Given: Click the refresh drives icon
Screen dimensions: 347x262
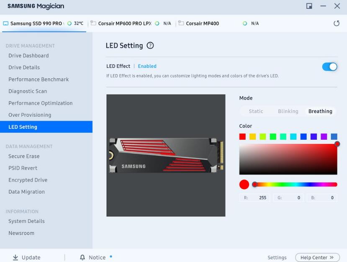Looking at the screenshot, I should (337, 23).
